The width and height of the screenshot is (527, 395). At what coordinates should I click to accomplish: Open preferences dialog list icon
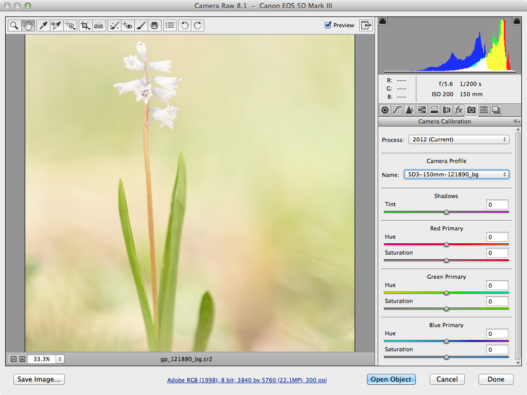[170, 26]
